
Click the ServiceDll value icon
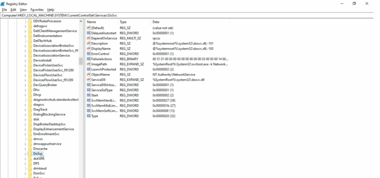(x=88, y=80)
